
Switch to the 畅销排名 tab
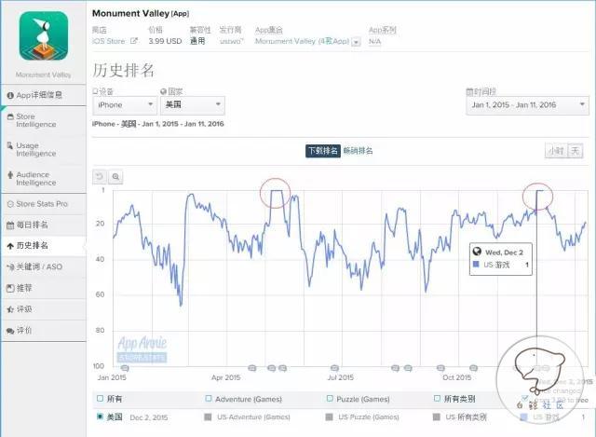click(358, 150)
